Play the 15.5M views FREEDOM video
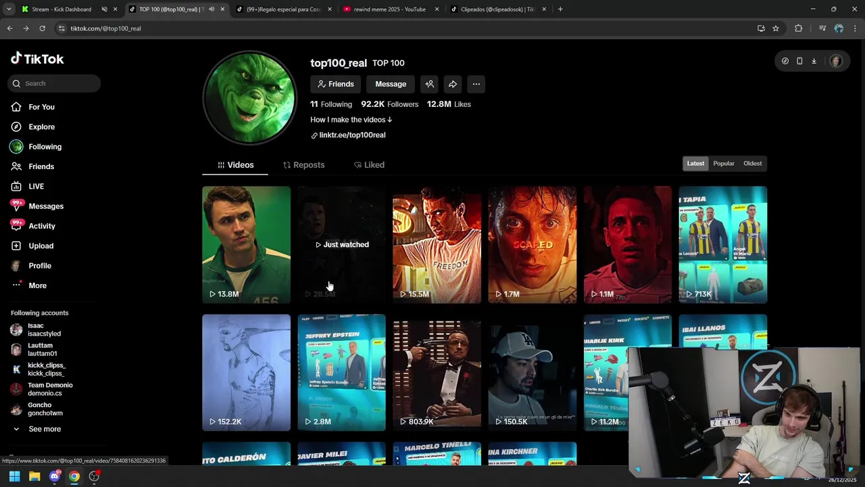 point(437,244)
